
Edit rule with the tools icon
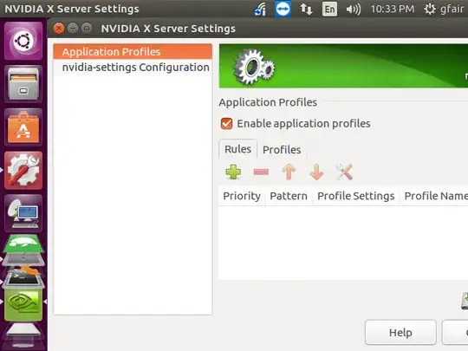pos(344,172)
